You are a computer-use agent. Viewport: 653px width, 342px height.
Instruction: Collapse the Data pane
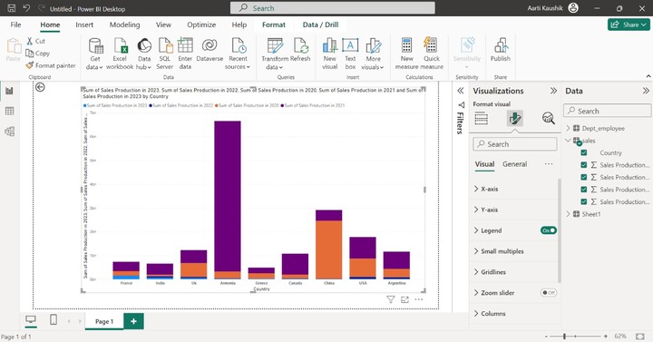pos(646,91)
